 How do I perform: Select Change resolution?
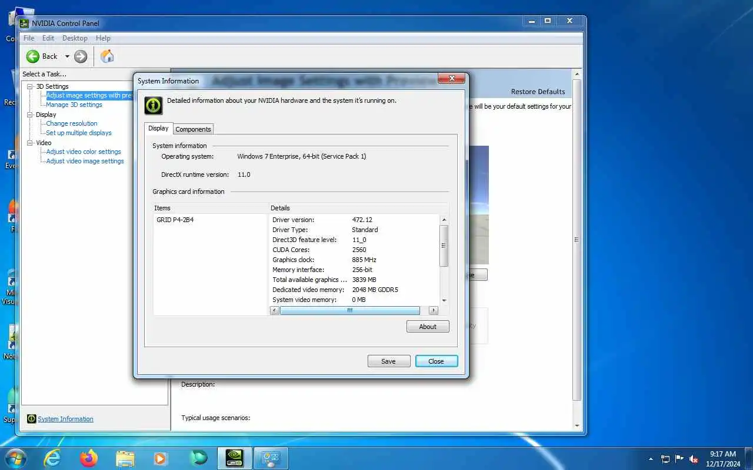point(72,123)
